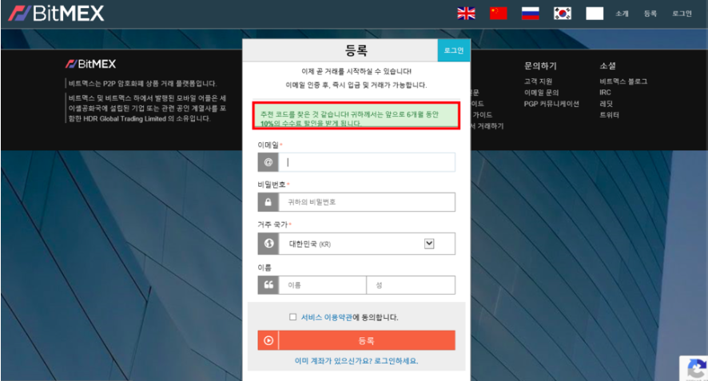Image resolution: width=708 pixels, height=381 pixels.
Task: Click the @ icon beside the email field
Action: click(x=268, y=162)
